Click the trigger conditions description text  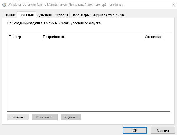(x=54, y=23)
